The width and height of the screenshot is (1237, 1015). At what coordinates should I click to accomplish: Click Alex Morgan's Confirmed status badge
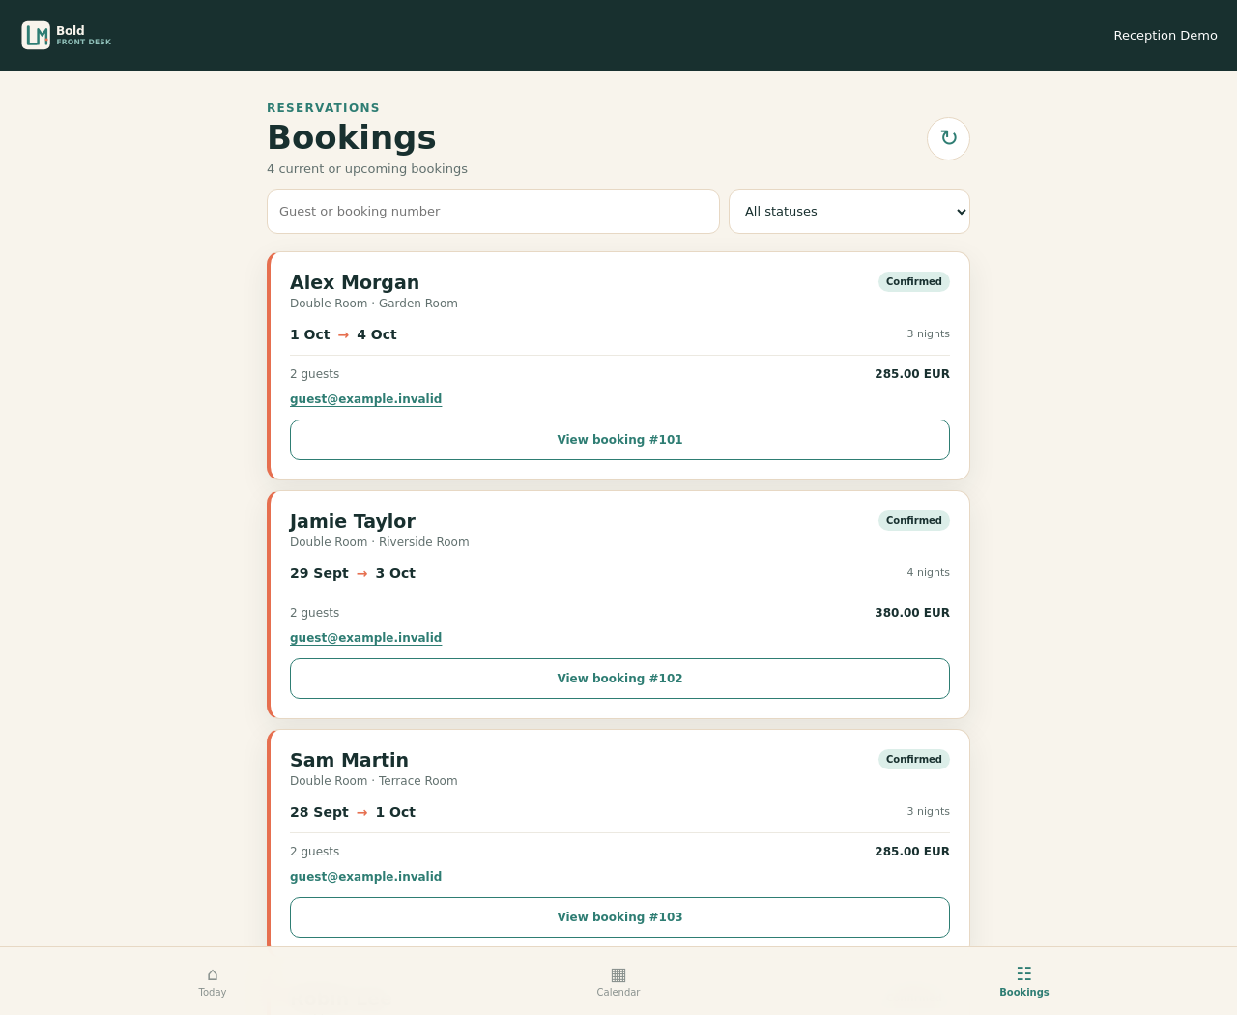coord(914,282)
